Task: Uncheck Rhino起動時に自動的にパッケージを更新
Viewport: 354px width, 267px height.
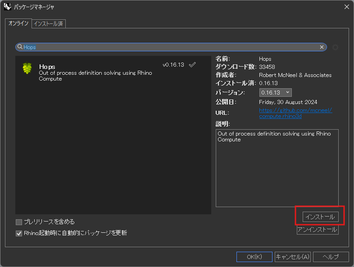Action: coord(19,233)
